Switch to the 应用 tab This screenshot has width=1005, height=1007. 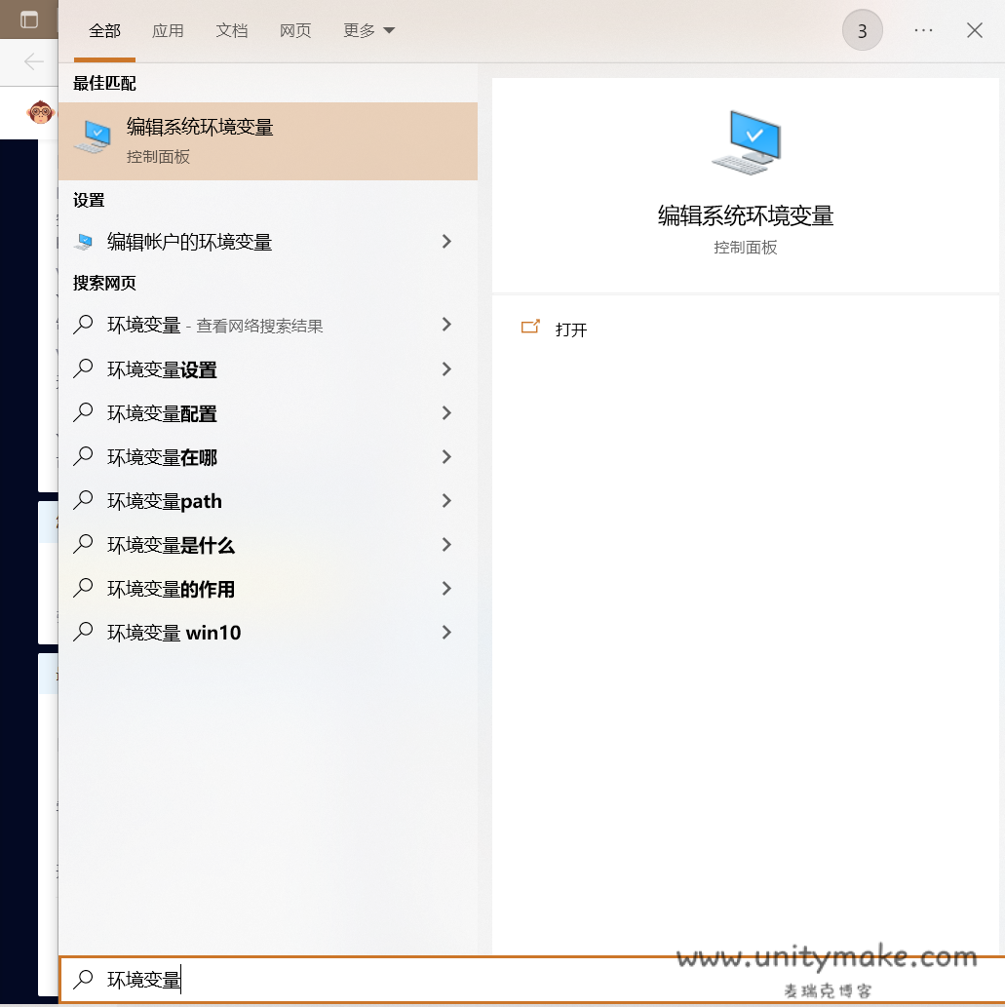coord(168,31)
